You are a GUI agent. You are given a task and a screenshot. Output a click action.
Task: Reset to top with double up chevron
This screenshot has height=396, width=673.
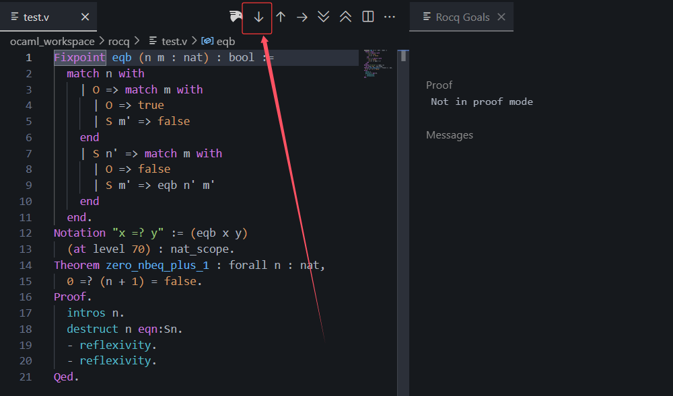(345, 17)
